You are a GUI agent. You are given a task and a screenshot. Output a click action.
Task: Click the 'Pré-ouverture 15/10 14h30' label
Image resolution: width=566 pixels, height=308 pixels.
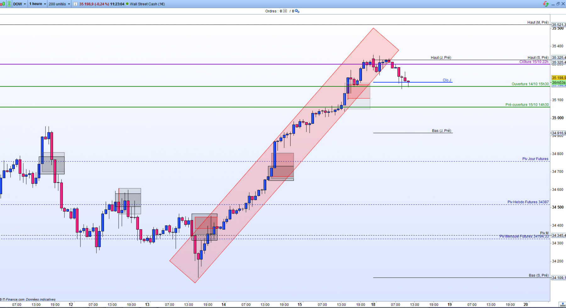527,105
